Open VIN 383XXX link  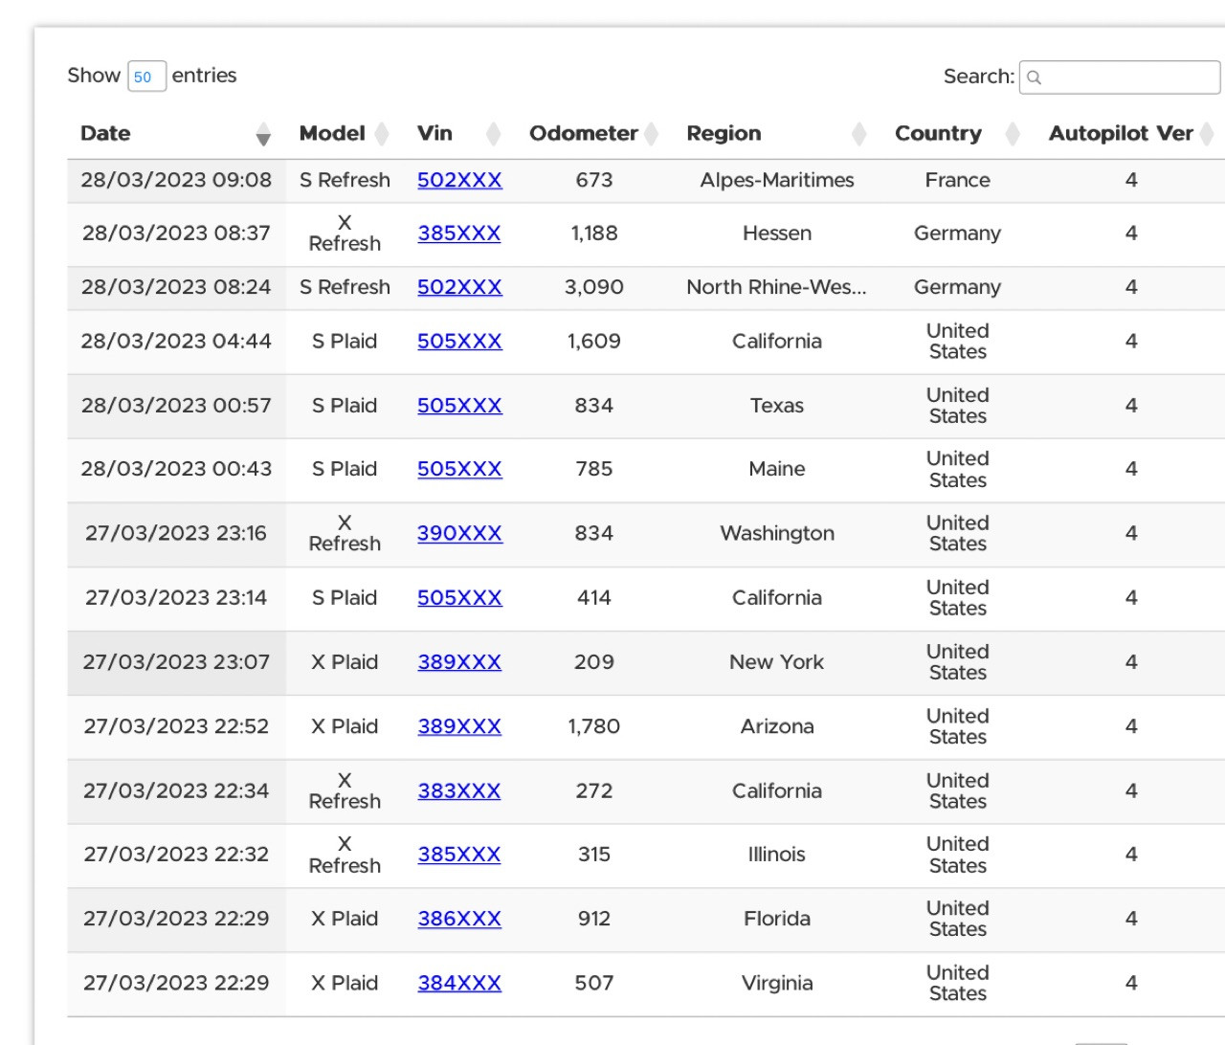(x=459, y=791)
